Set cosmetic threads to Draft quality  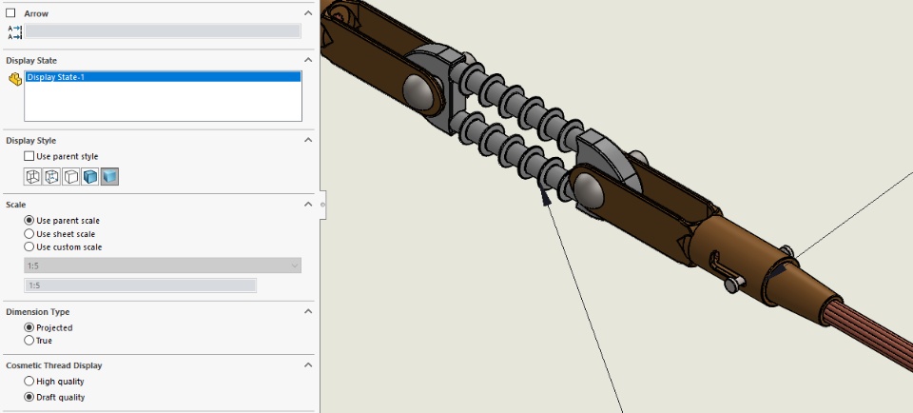[x=29, y=397]
